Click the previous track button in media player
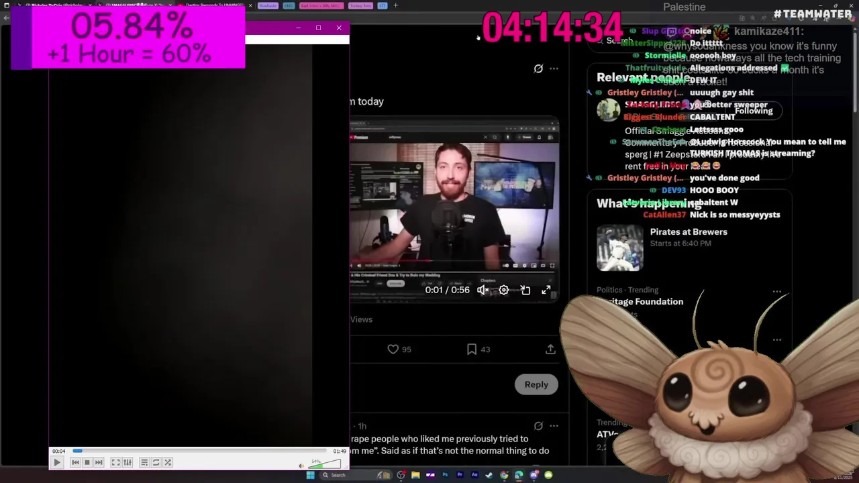The height and width of the screenshot is (483, 859). 75,462
